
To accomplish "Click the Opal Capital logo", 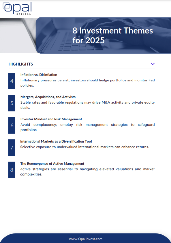I will click(17, 8).
